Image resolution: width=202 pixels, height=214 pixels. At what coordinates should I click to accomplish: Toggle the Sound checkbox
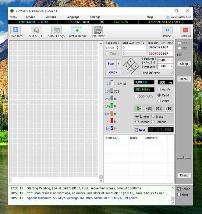pos(179,189)
